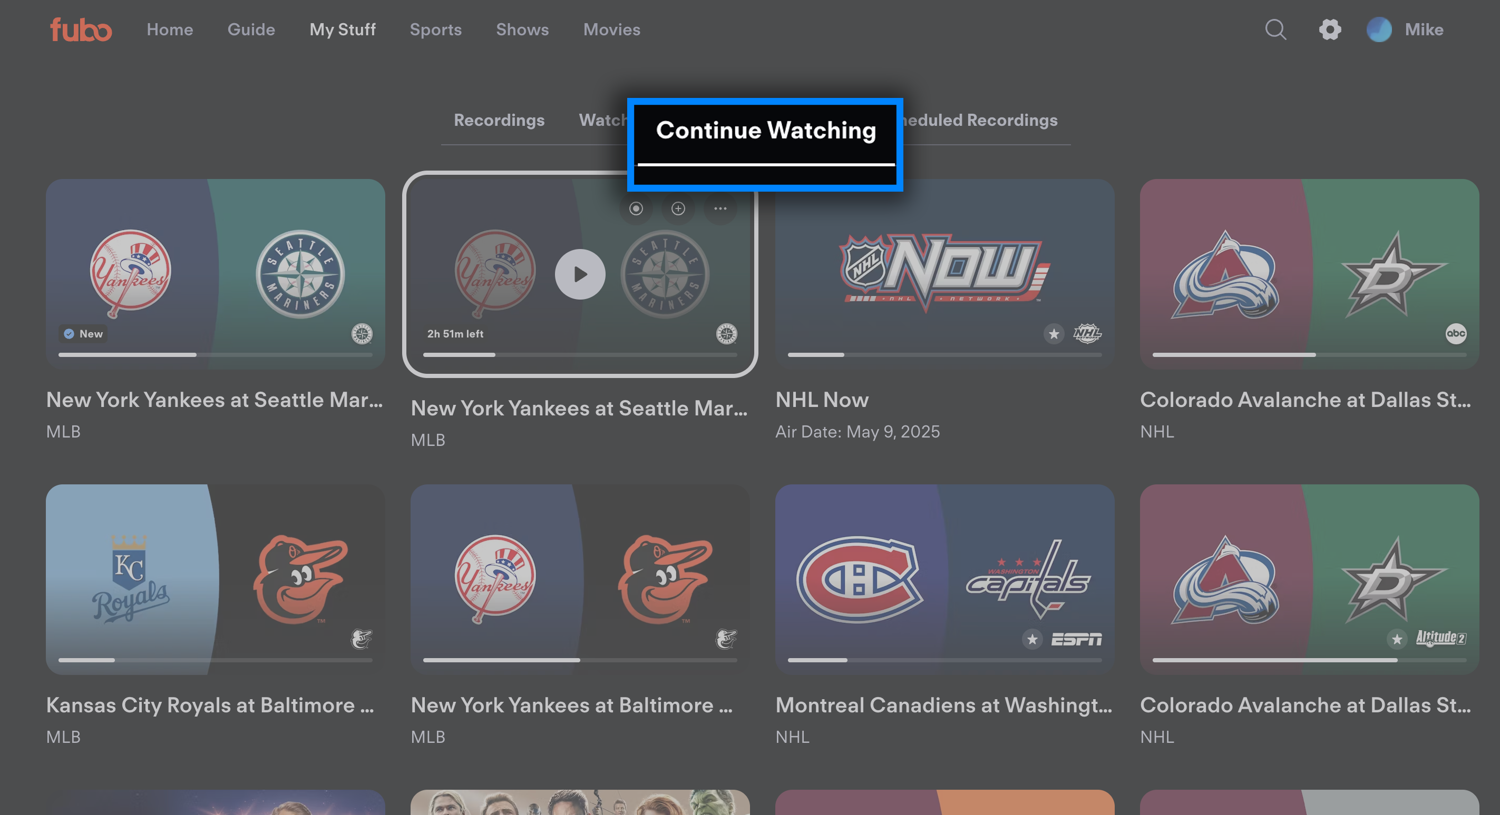Click Orioles channel badge on Royals card
The image size is (1500, 815).
362,639
